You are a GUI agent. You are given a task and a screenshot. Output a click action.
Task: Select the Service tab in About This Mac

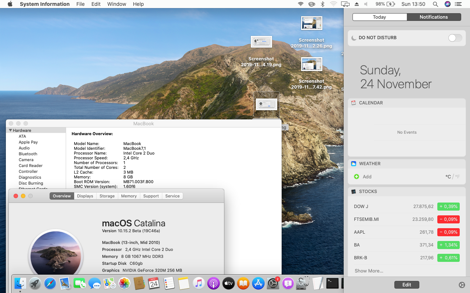point(173,196)
